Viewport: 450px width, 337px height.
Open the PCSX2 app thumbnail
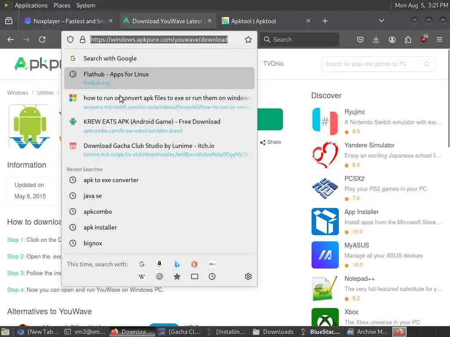(x=325, y=188)
